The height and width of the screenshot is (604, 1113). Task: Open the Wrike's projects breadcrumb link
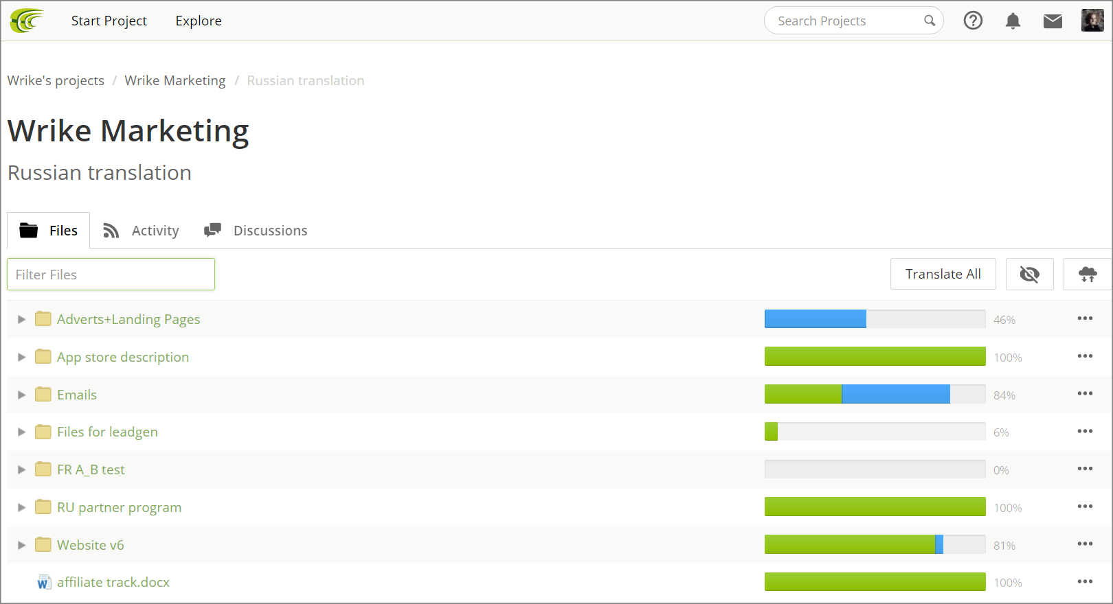pyautogui.click(x=56, y=80)
